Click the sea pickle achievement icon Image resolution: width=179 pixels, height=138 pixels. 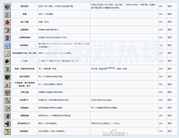coord(7,84)
